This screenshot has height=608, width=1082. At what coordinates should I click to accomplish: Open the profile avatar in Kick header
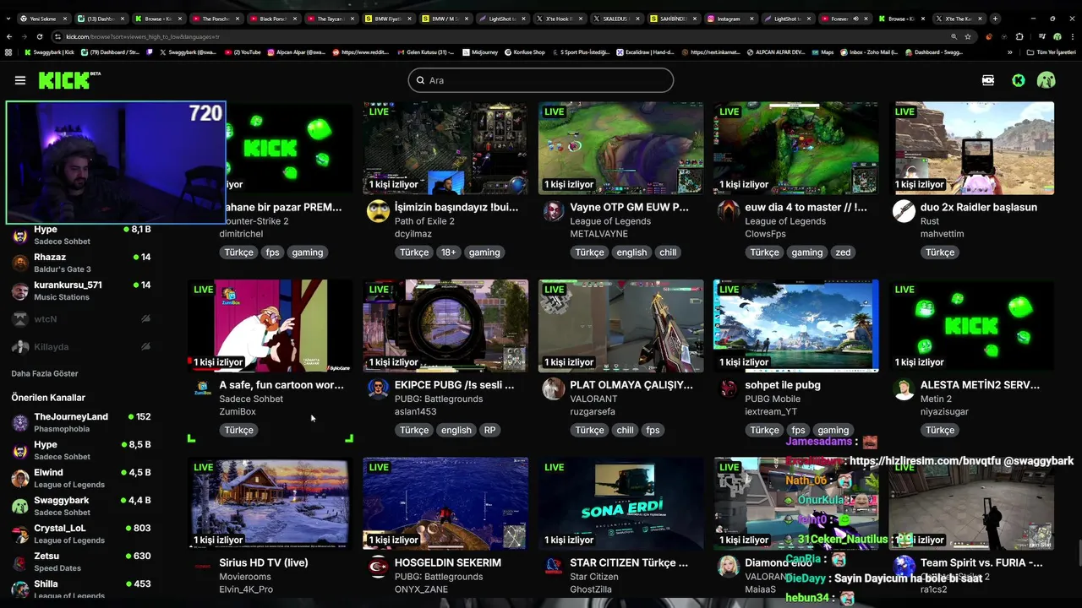[1046, 80]
